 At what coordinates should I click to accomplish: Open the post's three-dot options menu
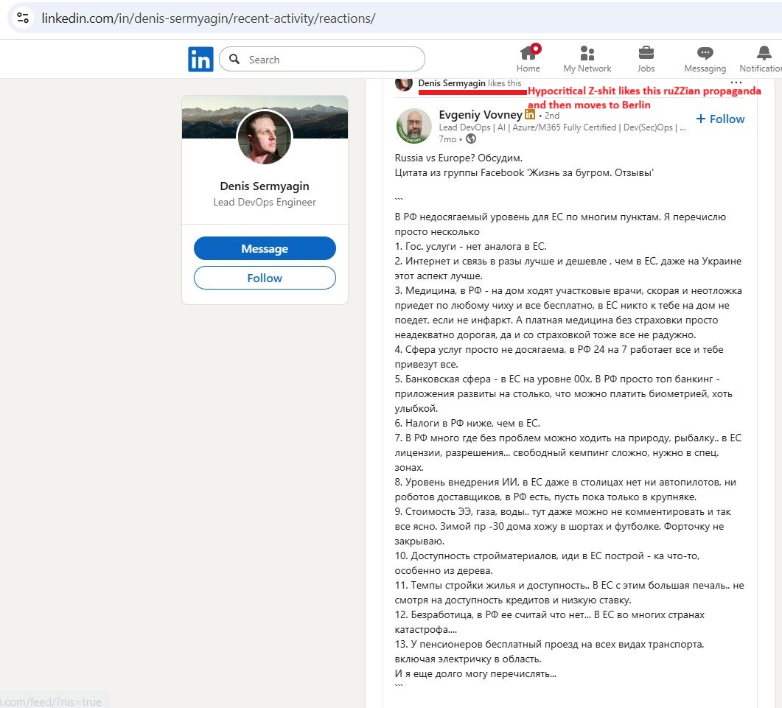(736, 83)
